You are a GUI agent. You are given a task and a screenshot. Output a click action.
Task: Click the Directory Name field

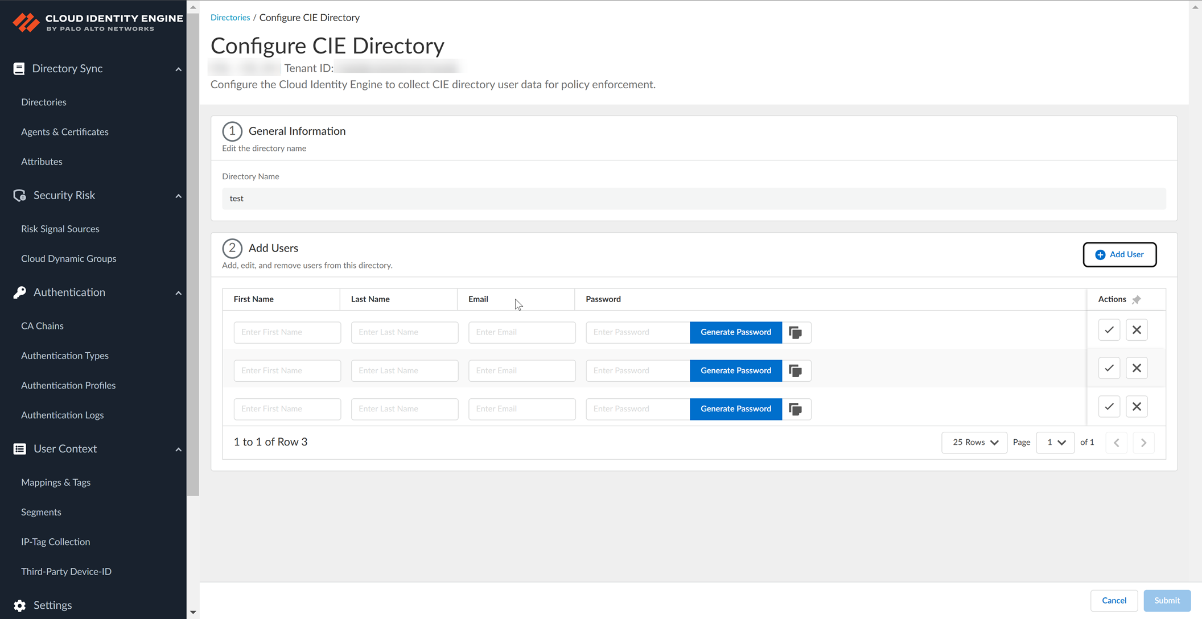point(694,199)
